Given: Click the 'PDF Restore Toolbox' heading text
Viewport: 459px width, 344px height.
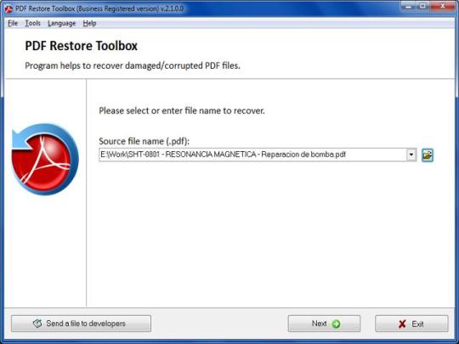Looking at the screenshot, I should [x=81, y=46].
